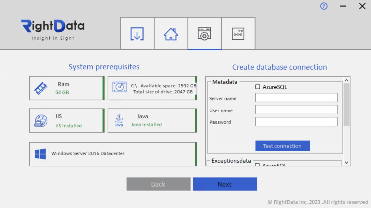Open the system configuration gear icon
The height and width of the screenshot is (208, 371).
point(205,33)
